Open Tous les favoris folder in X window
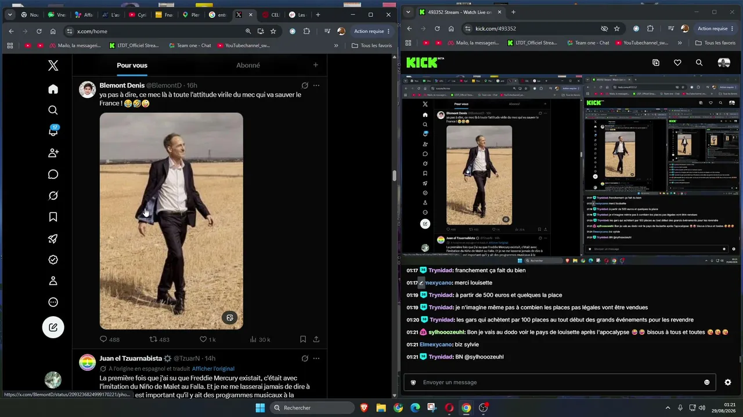This screenshot has height=417, width=743. (x=371, y=45)
